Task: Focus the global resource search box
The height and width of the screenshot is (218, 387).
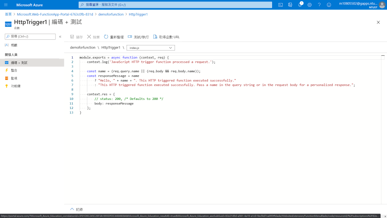Action: tap(175, 5)
